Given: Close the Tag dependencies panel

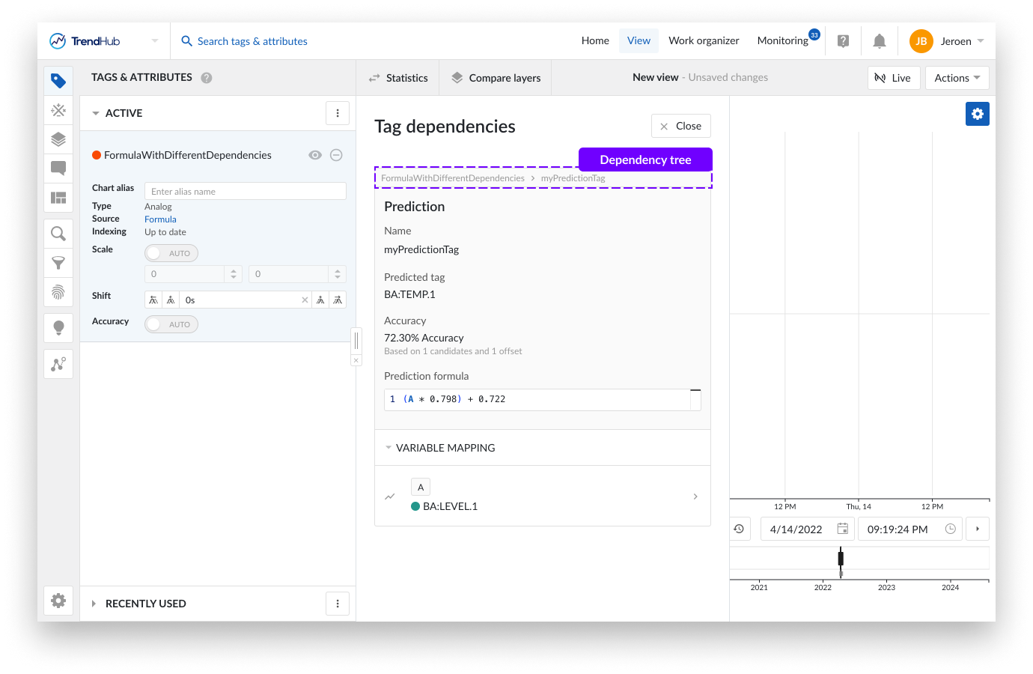Looking at the screenshot, I should click(x=680, y=126).
